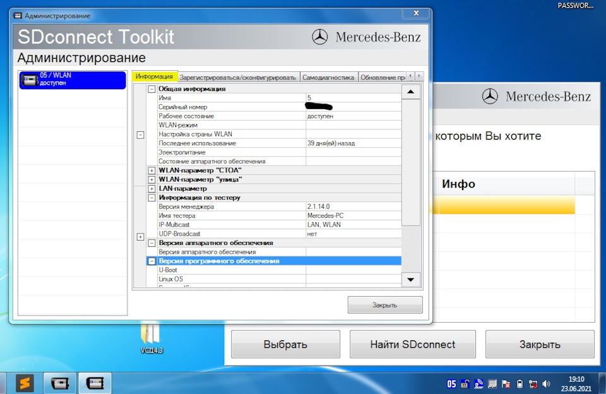Click Закрыть in Администрирование window

(x=385, y=305)
